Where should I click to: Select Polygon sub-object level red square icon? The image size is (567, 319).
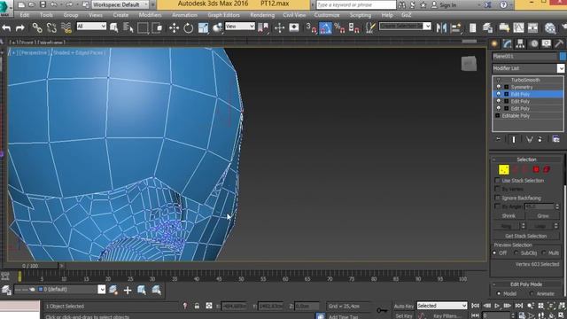(x=536, y=169)
